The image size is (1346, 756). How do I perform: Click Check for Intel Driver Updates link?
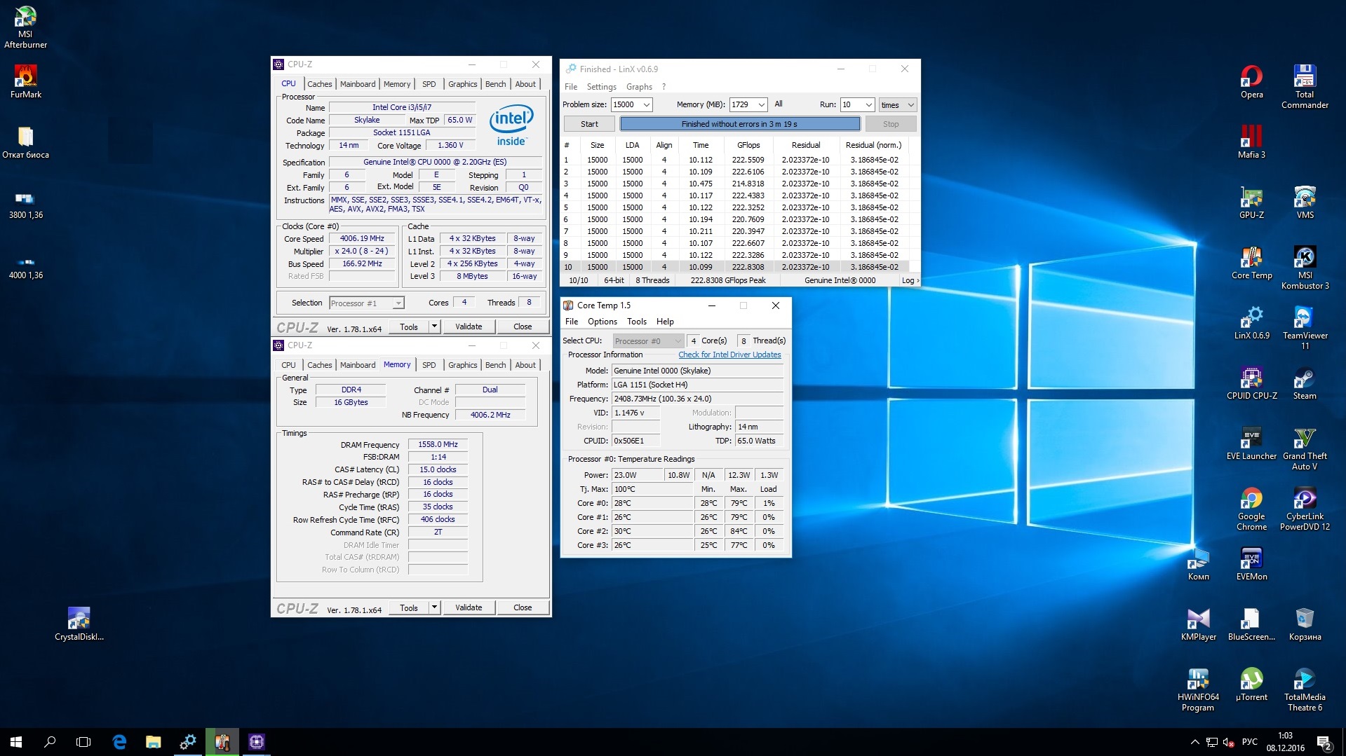[x=729, y=355]
